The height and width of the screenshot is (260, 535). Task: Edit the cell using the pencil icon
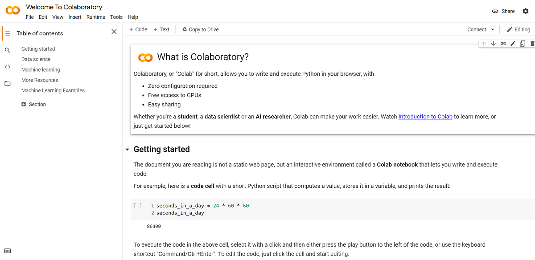coord(513,43)
